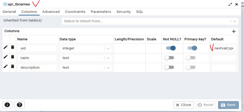Click the description column name field
The image size is (244, 112).
point(37,67)
